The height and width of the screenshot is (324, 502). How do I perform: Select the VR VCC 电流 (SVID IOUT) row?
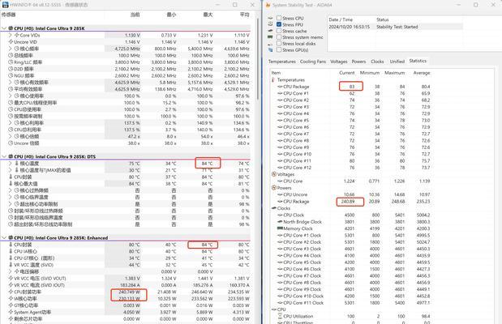(126, 285)
